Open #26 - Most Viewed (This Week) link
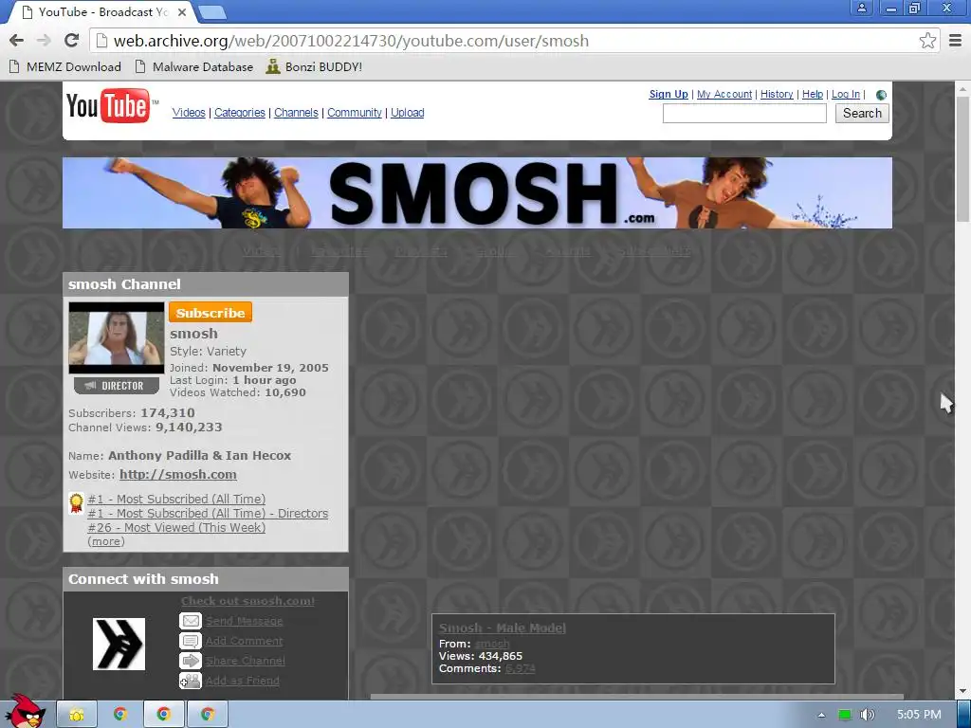This screenshot has width=971, height=728. [x=176, y=527]
